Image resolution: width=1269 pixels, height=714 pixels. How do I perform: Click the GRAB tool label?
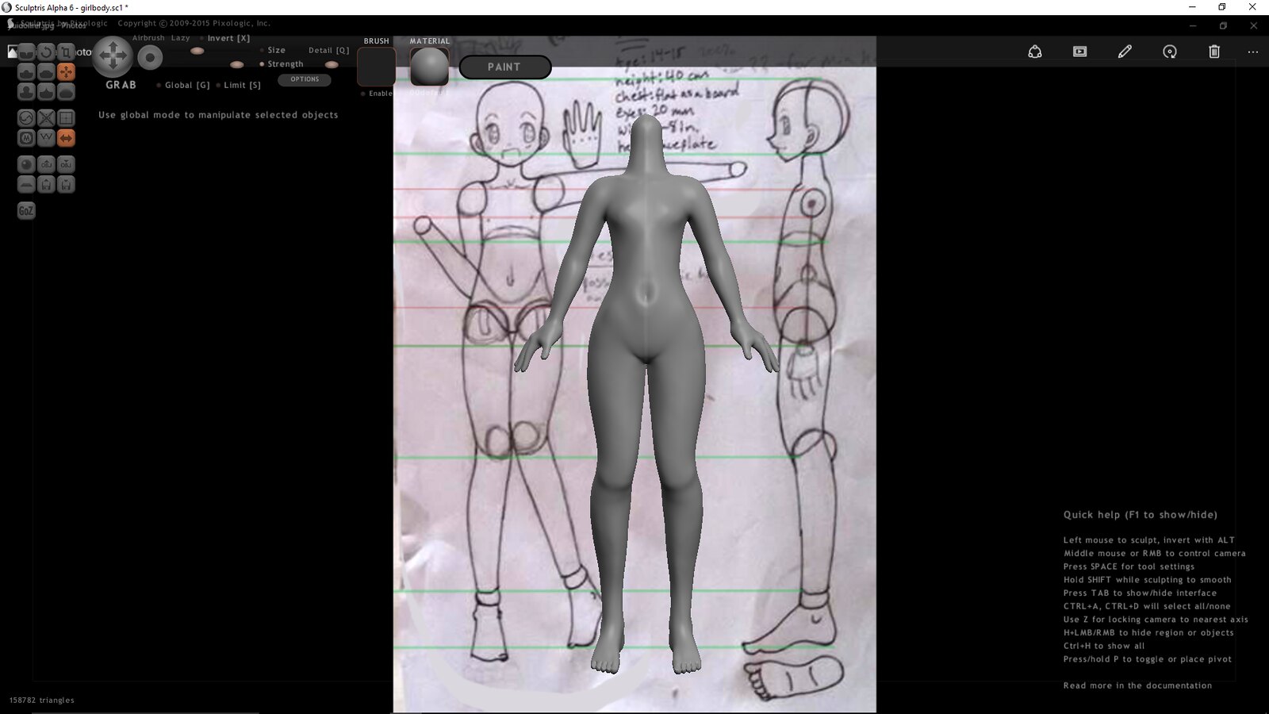point(121,85)
